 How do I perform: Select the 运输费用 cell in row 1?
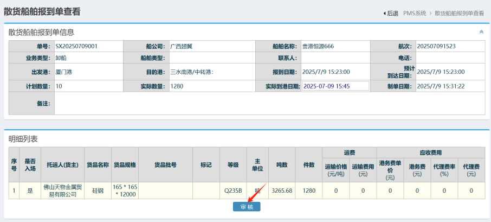(x=363, y=191)
